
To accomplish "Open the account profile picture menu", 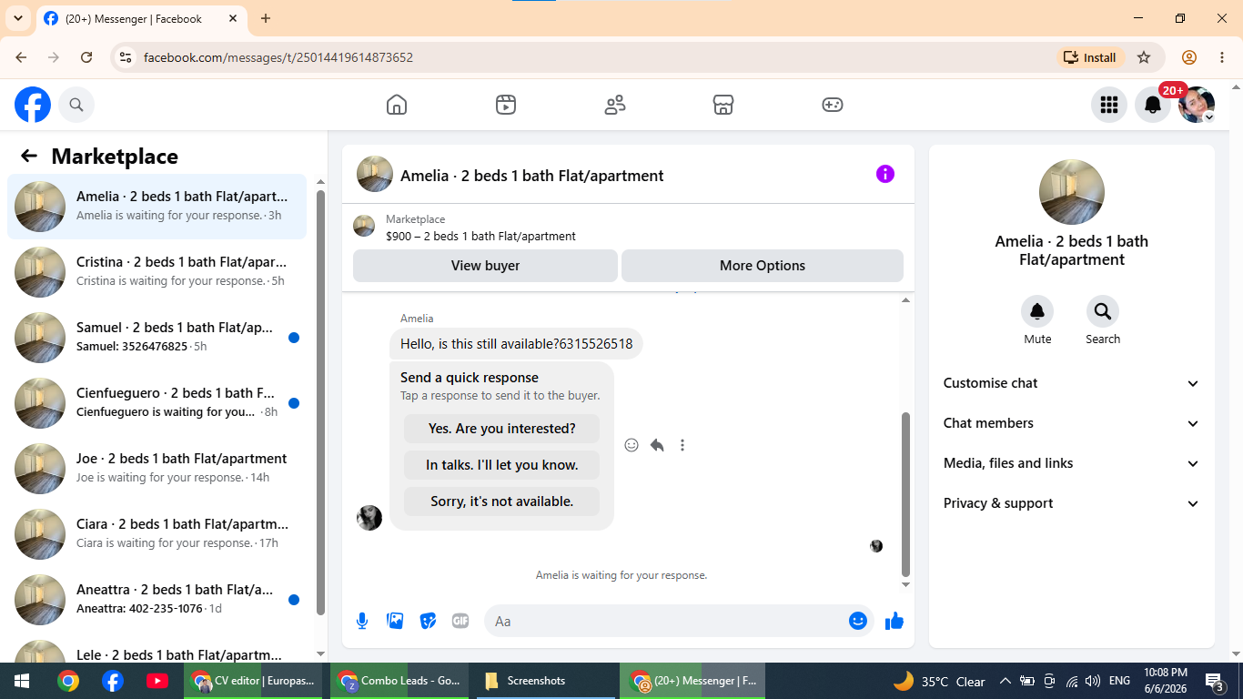I will (1197, 105).
